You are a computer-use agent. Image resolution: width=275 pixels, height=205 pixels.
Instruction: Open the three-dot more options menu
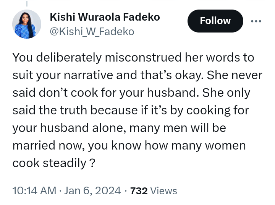(x=256, y=21)
